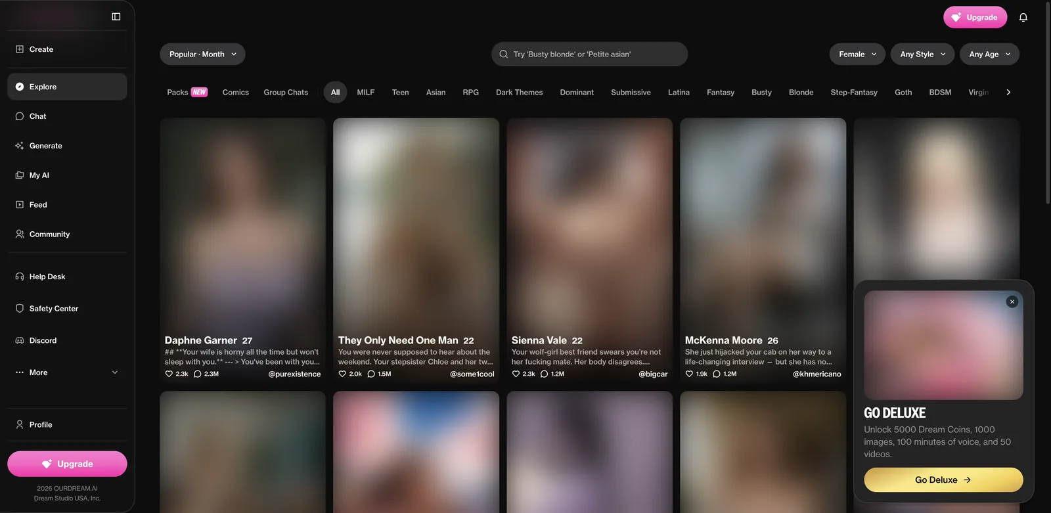Click the character search field
1051x513 pixels.
pos(589,55)
